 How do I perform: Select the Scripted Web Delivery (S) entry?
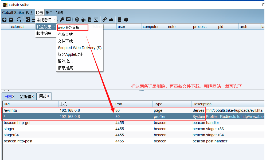(80, 48)
